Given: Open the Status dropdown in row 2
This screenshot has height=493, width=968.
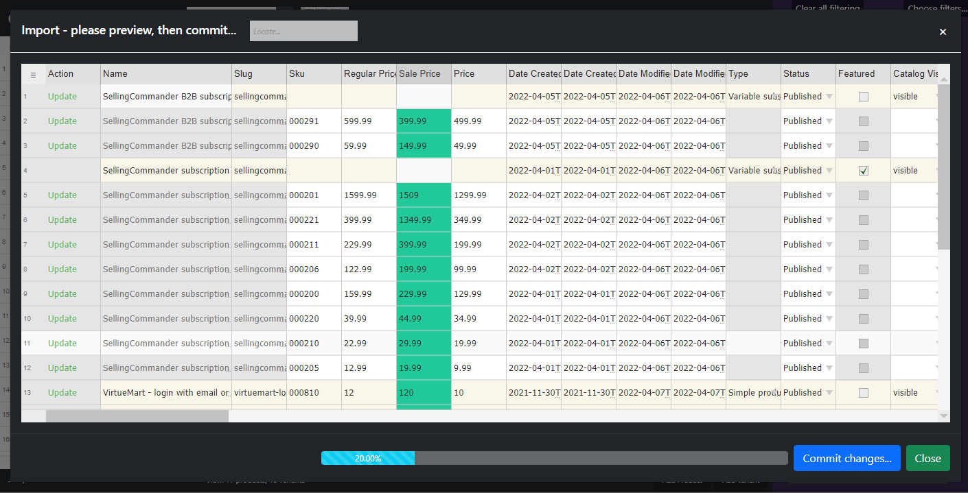Looking at the screenshot, I should point(829,121).
